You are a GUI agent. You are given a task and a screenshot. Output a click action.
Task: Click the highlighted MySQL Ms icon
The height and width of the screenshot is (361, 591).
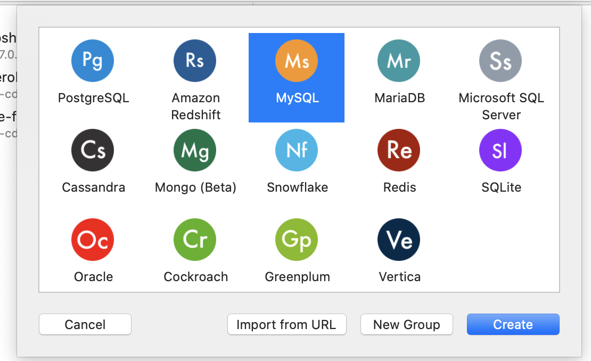(297, 61)
